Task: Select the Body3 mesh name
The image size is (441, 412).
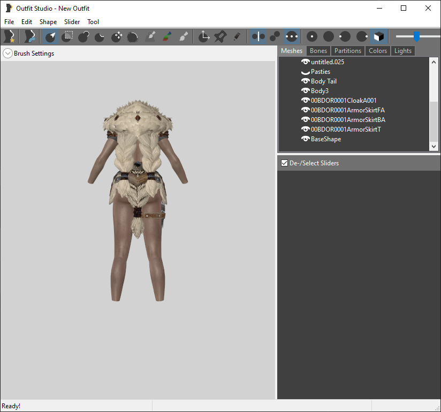Action: point(320,91)
